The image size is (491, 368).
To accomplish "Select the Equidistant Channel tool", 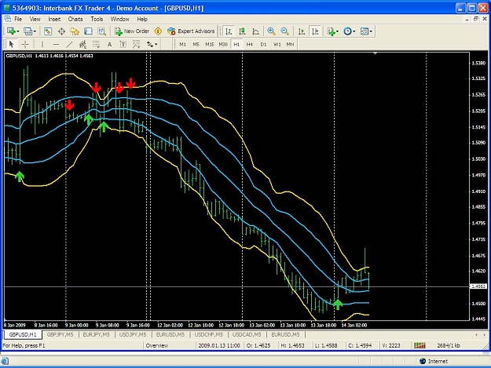I will click(x=82, y=45).
